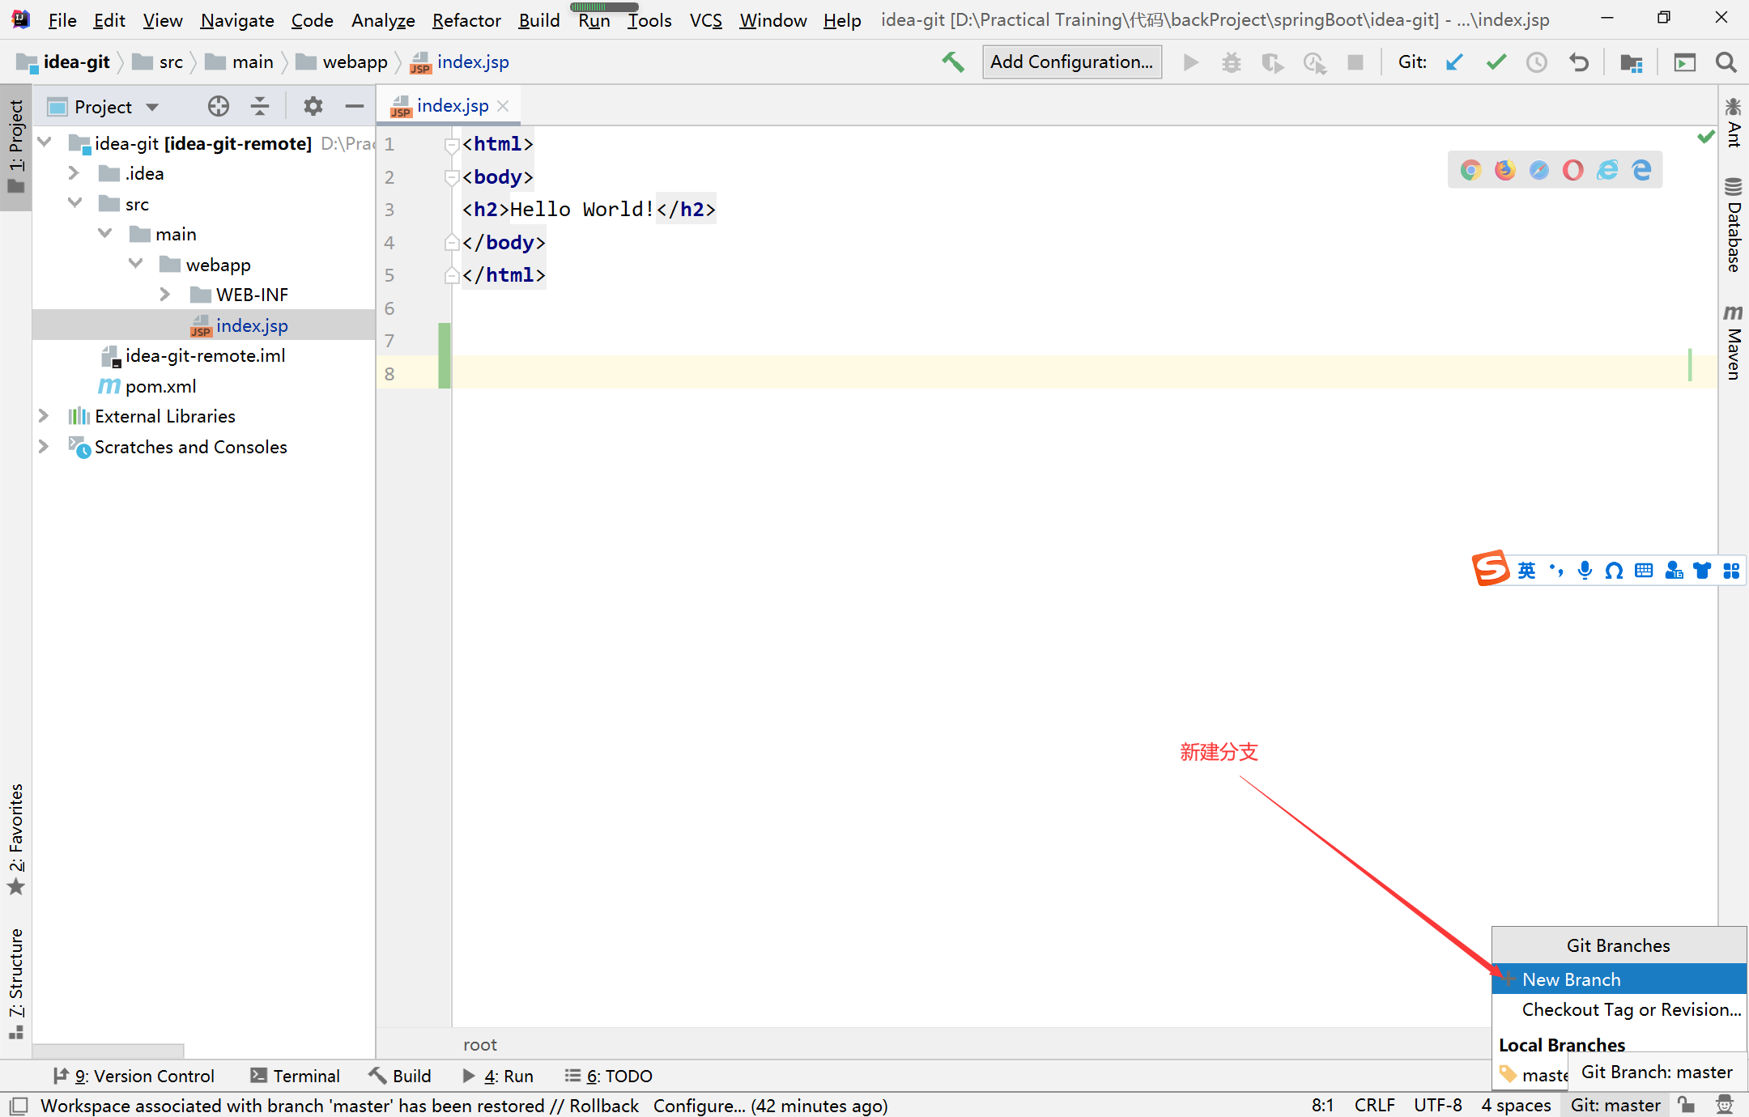Click Git Commit green checkmark

tap(1496, 62)
